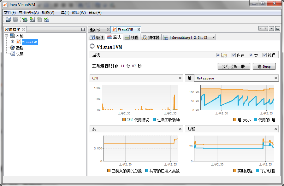Click the 已装入的类的总数 legend swatch

point(109,171)
